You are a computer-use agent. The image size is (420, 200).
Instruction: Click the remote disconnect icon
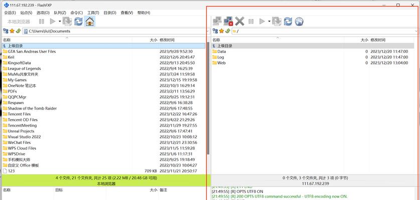tap(228, 21)
